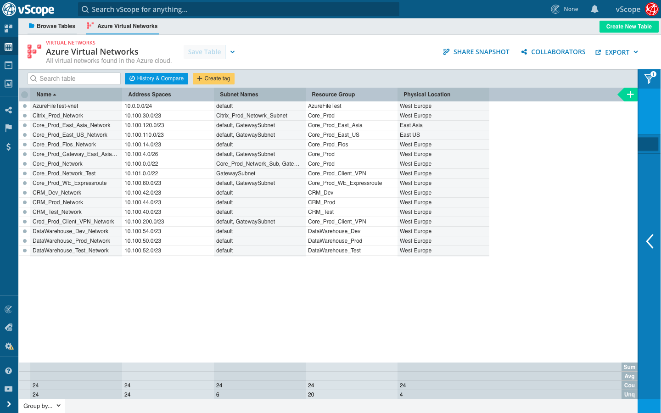Select the Core_Prod_Network_Test row bullet

pyautogui.click(x=25, y=173)
